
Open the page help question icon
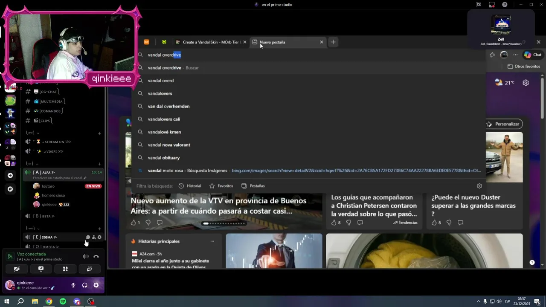tap(532, 262)
